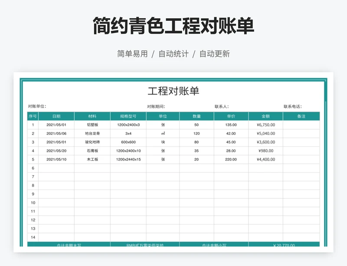
Task: Select the 单价 column header
Action: pos(231,116)
